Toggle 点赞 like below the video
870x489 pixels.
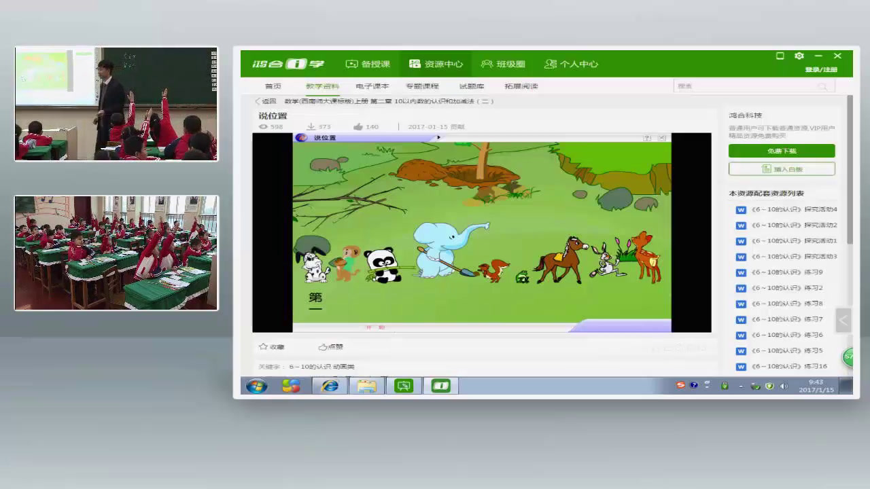point(323,346)
